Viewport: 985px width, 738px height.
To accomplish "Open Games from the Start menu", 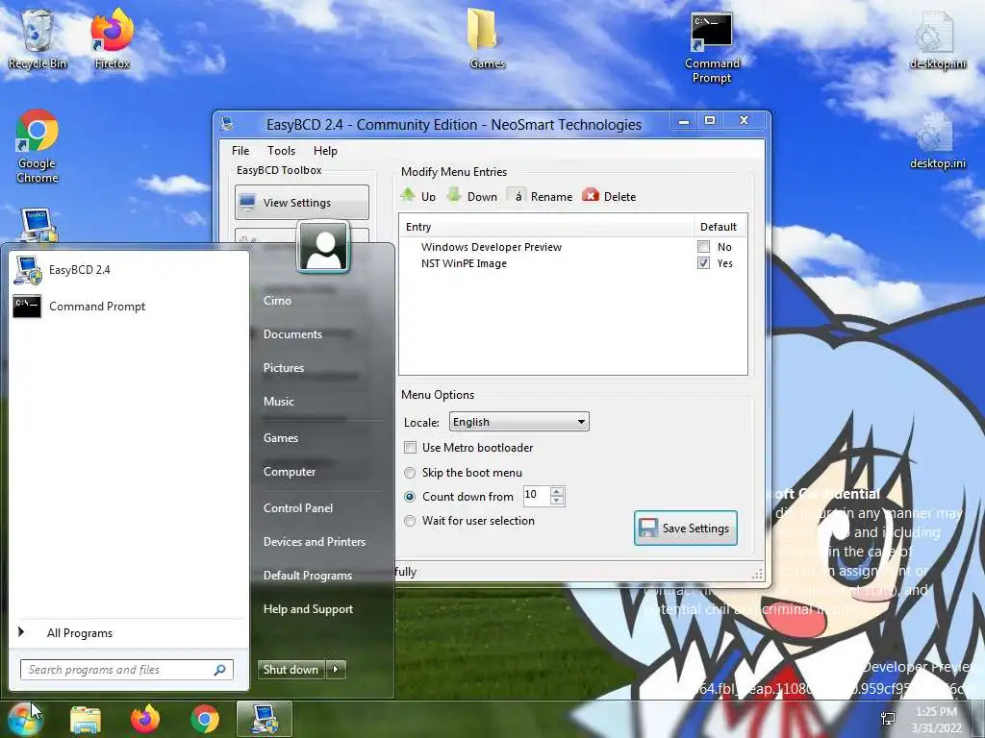I will coord(280,438).
